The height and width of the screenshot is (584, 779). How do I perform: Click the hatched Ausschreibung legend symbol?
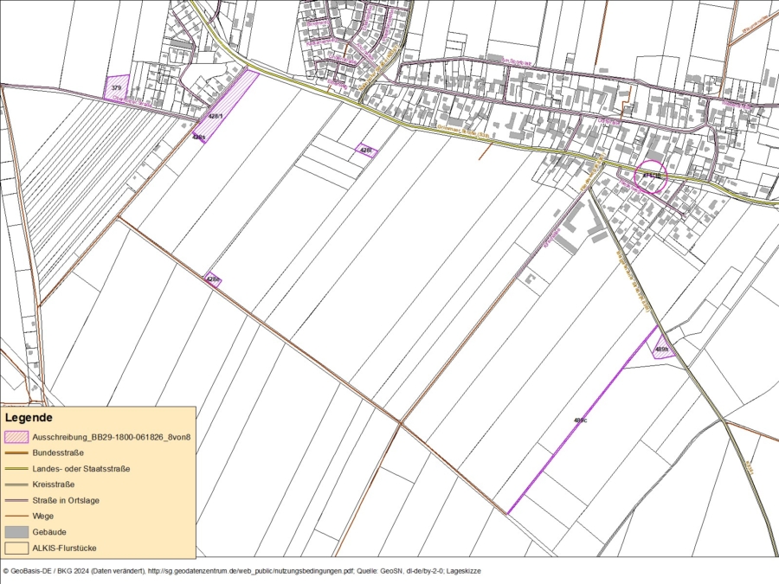pyautogui.click(x=16, y=437)
